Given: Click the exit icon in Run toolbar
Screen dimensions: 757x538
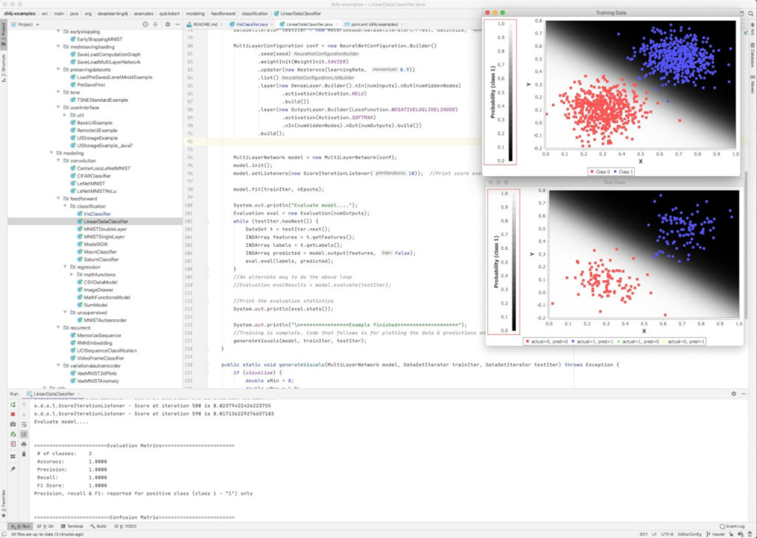Looking at the screenshot, I should [13, 444].
